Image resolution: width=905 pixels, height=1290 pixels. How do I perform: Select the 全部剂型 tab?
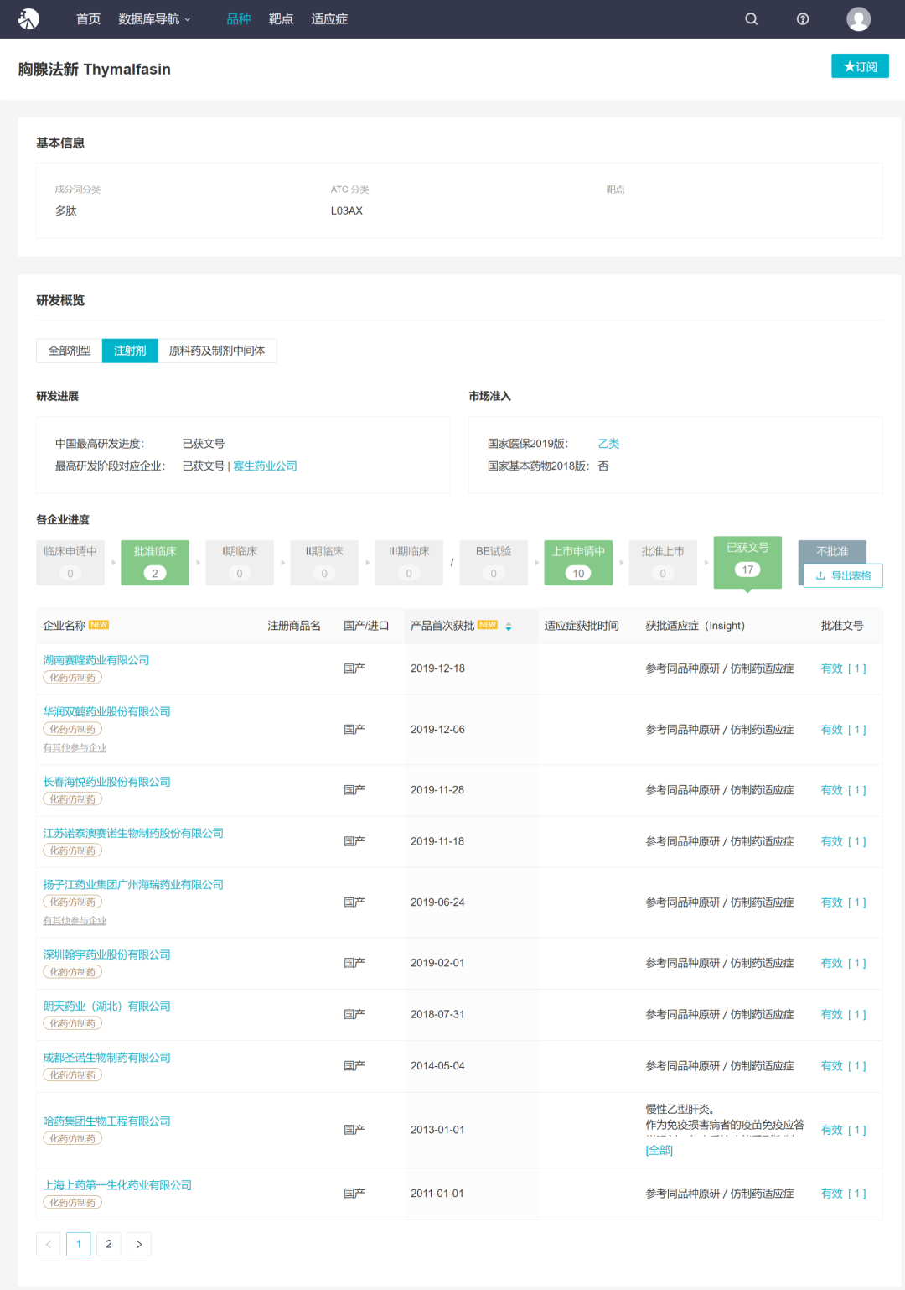click(x=70, y=351)
